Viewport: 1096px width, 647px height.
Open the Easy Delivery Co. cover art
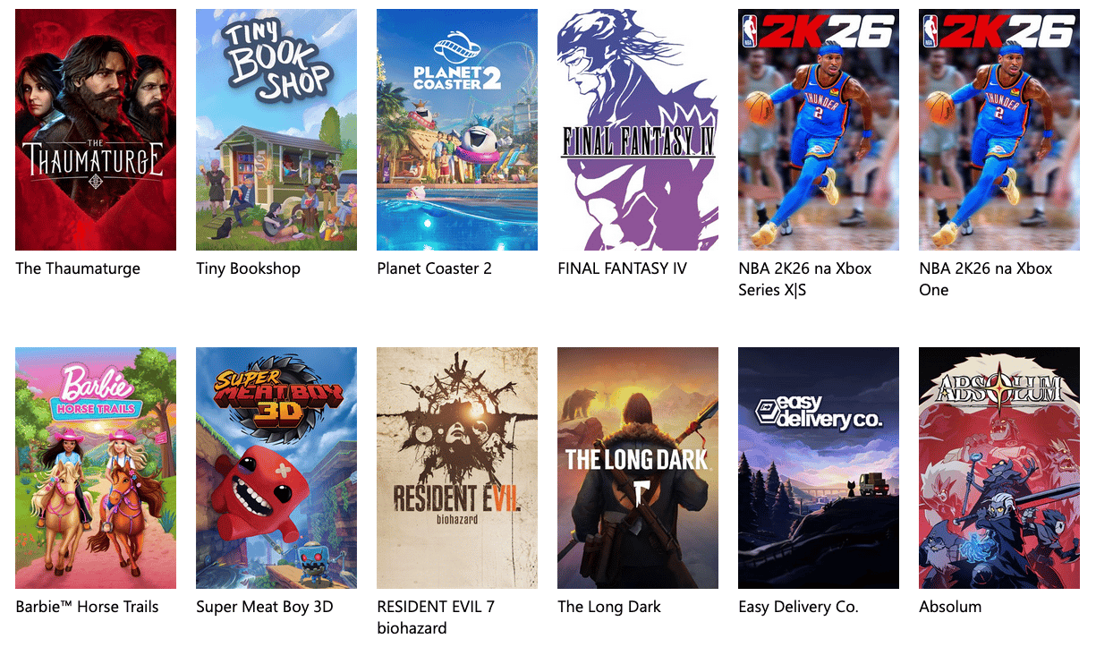819,468
